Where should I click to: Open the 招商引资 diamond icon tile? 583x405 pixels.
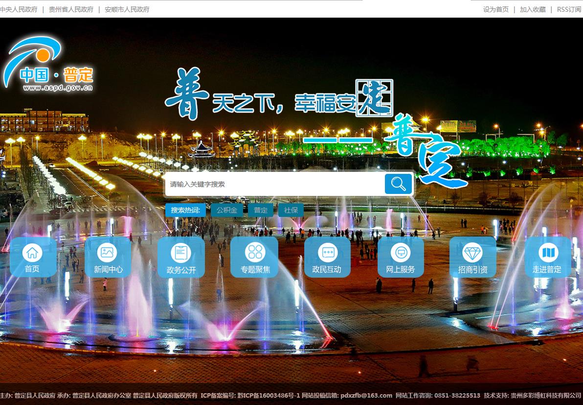pos(472,258)
